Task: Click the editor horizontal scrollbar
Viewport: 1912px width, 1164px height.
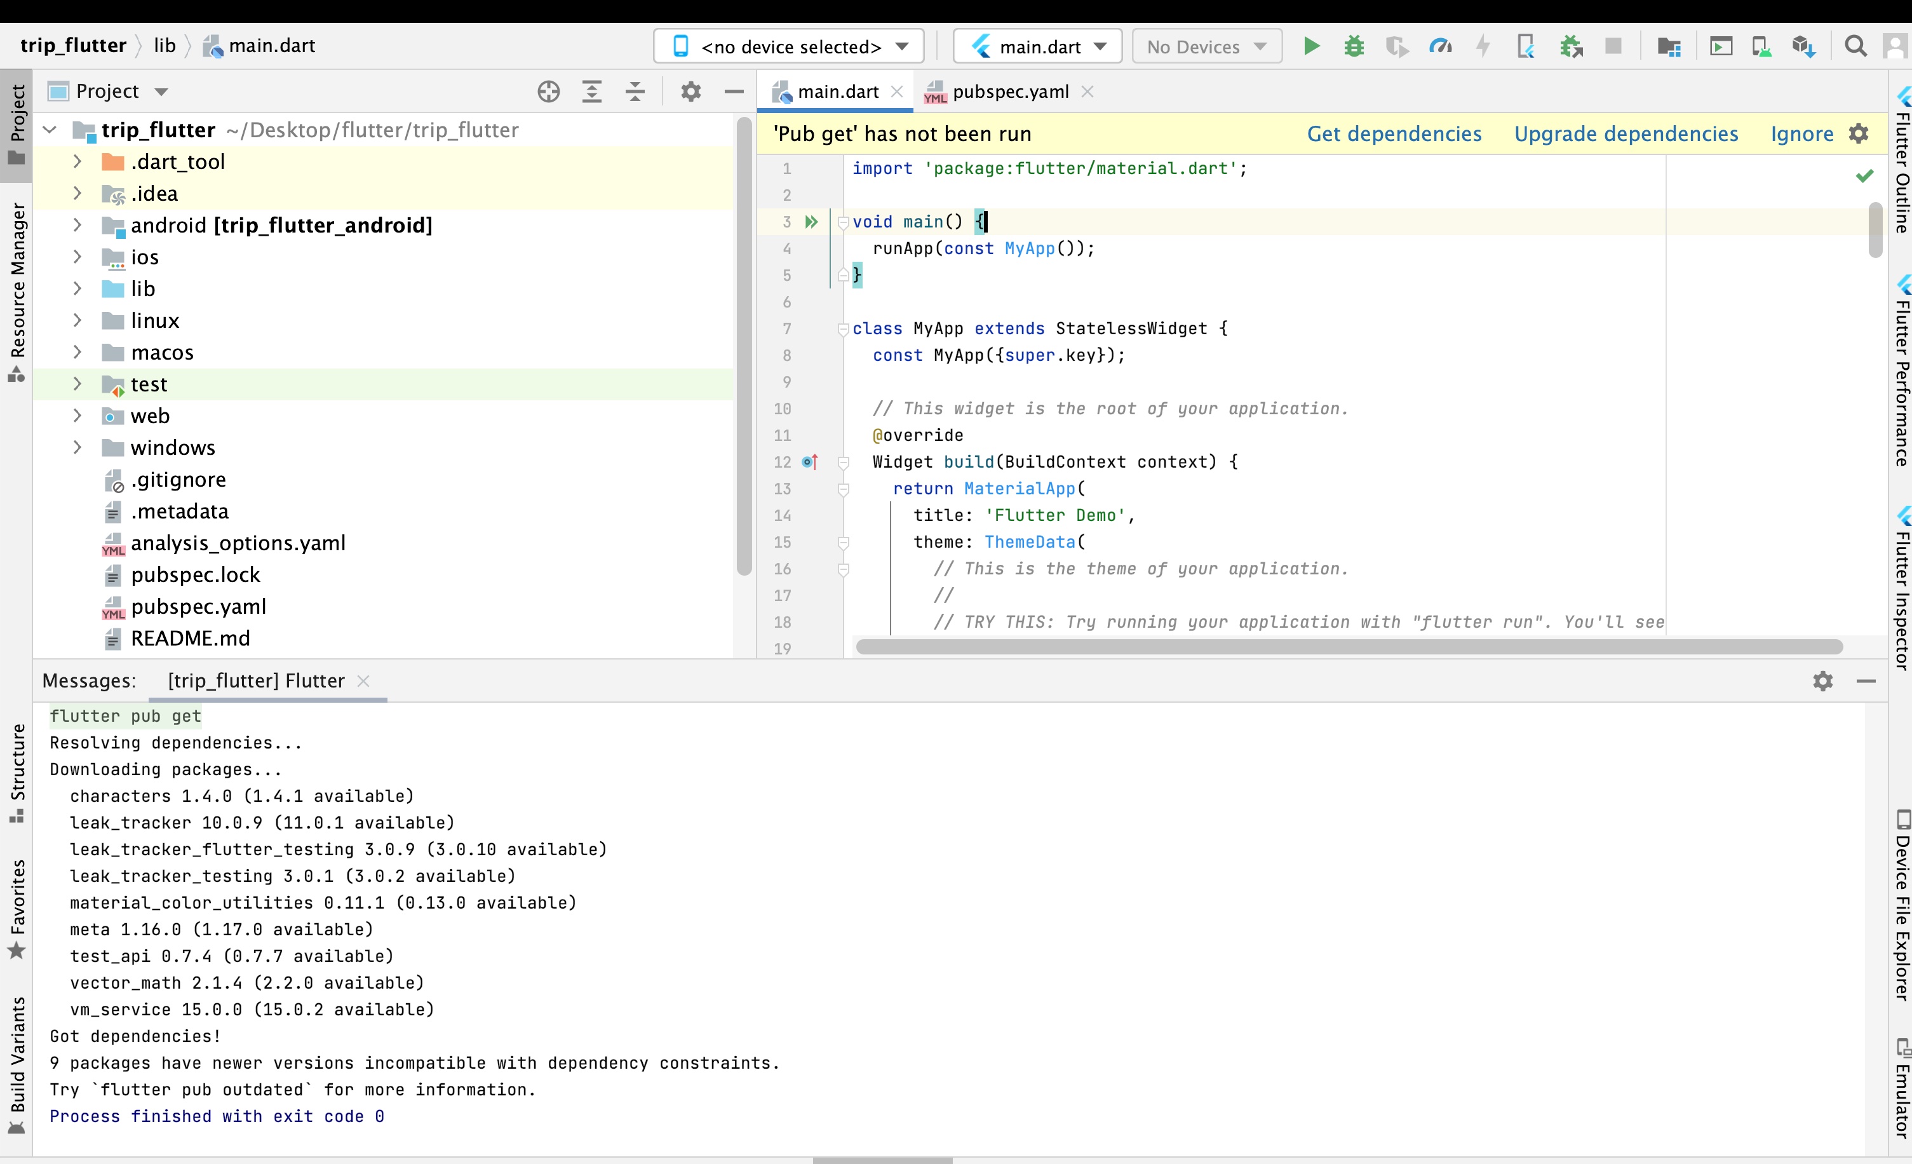Action: point(1349,646)
